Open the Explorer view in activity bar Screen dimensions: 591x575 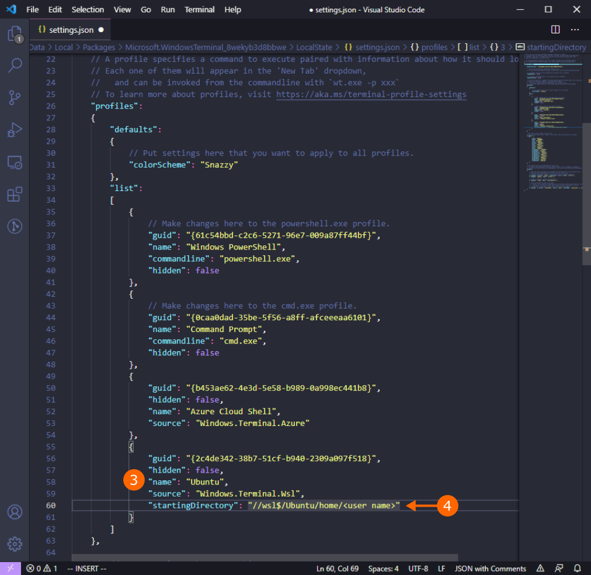tap(15, 34)
